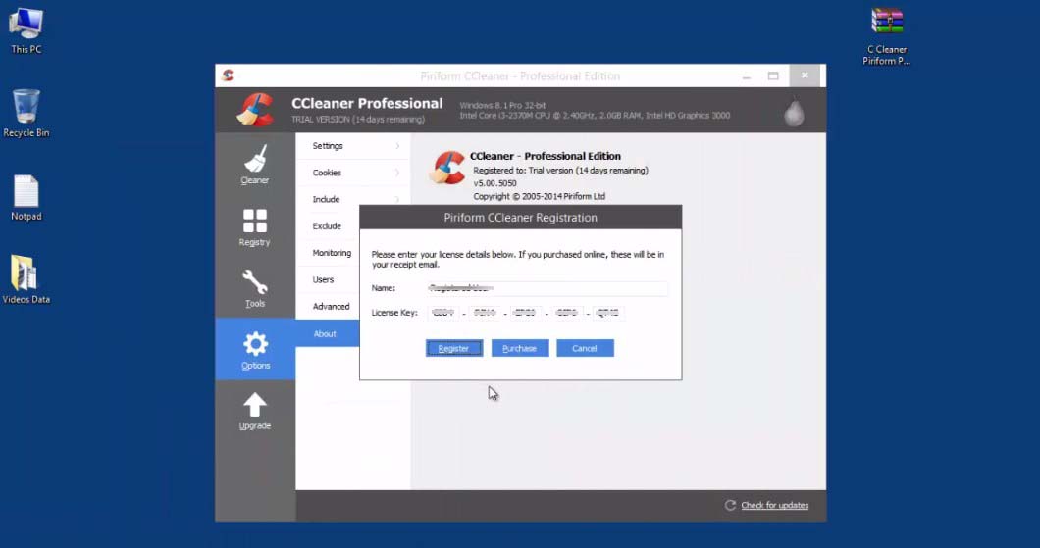Select the Notpad desktop file icon
Screen dimensions: 1040x548
tap(26, 197)
